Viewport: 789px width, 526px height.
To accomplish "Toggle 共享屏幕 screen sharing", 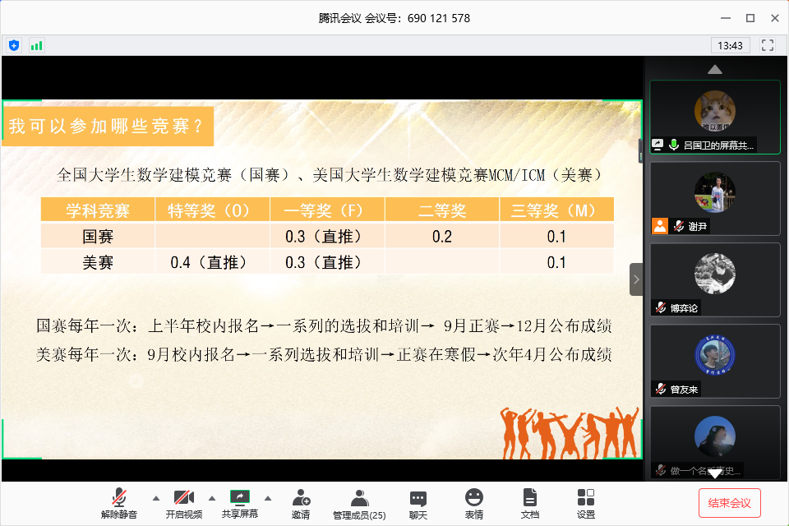I will [x=240, y=503].
